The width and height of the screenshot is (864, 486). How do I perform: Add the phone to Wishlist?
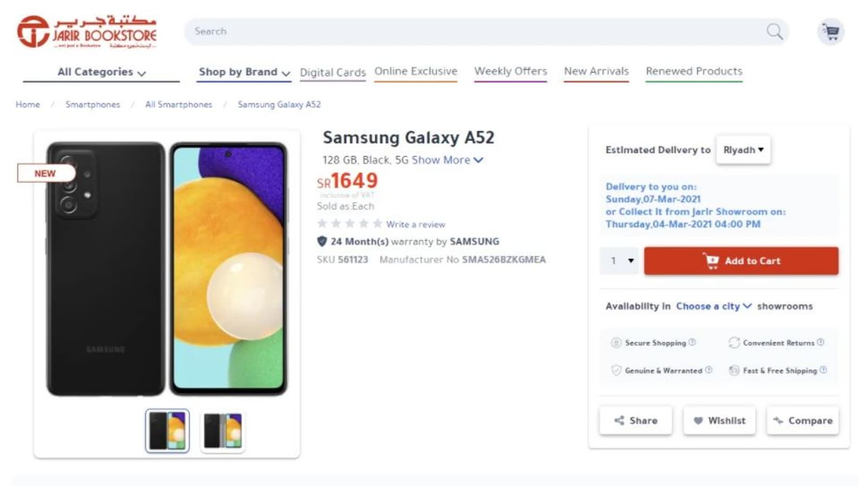(719, 421)
